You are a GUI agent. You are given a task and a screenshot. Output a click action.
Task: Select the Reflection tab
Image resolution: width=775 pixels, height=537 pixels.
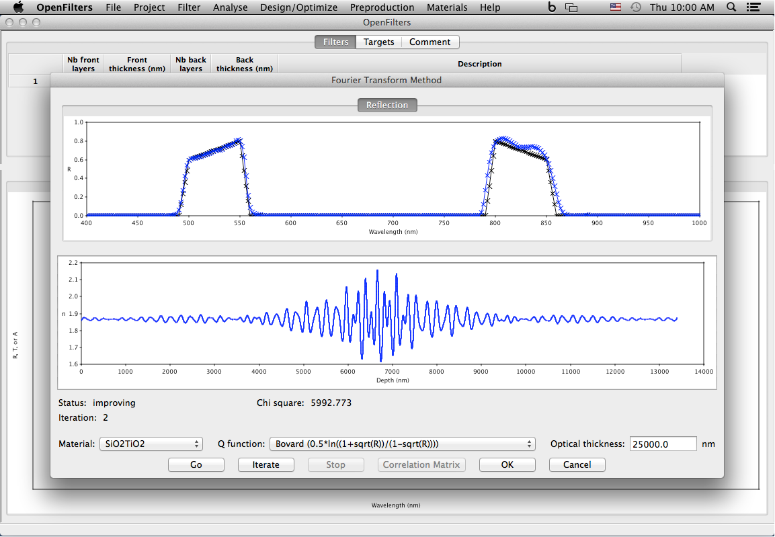point(387,106)
